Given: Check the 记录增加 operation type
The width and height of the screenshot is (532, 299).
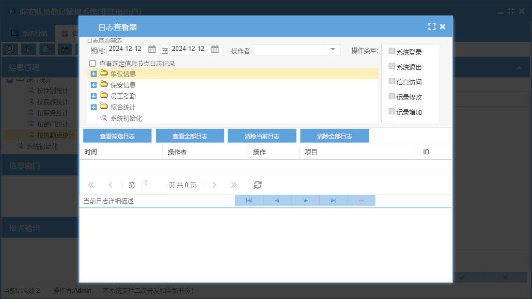Looking at the screenshot, I should click(x=391, y=111).
